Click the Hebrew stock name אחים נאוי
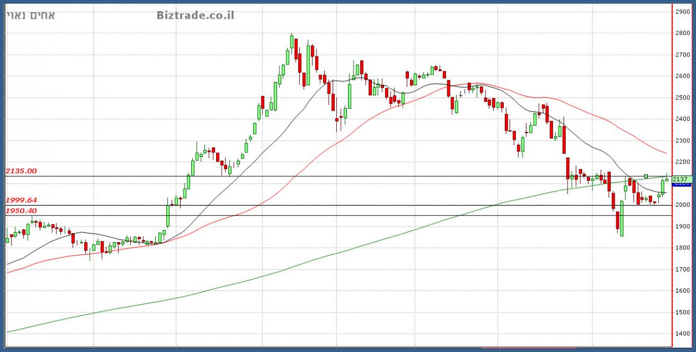This screenshot has height=352, width=696. (x=30, y=15)
